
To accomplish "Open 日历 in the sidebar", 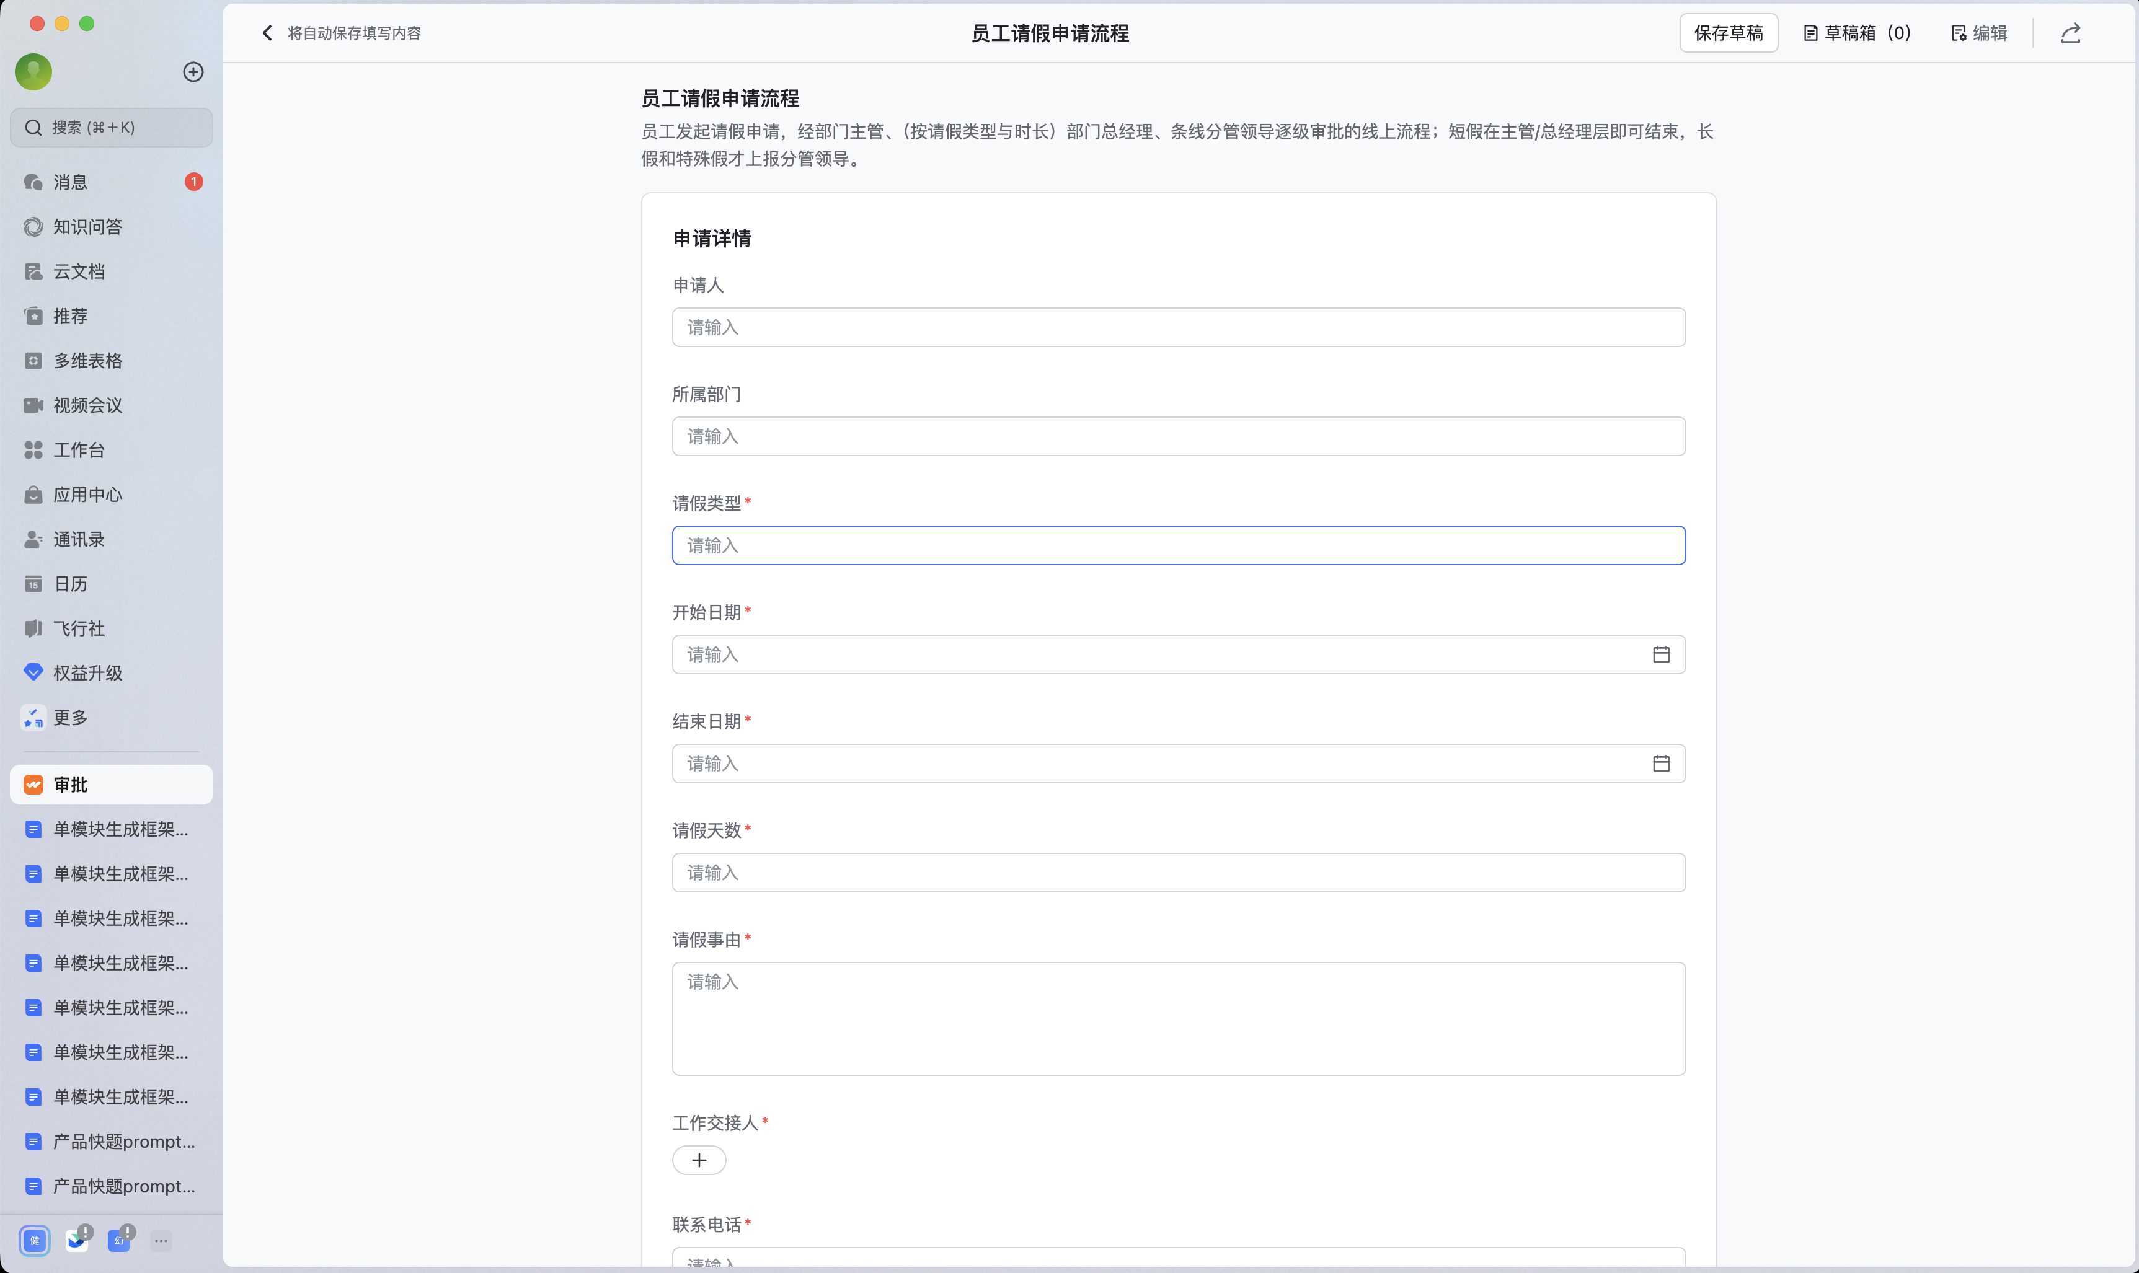I will pos(112,583).
